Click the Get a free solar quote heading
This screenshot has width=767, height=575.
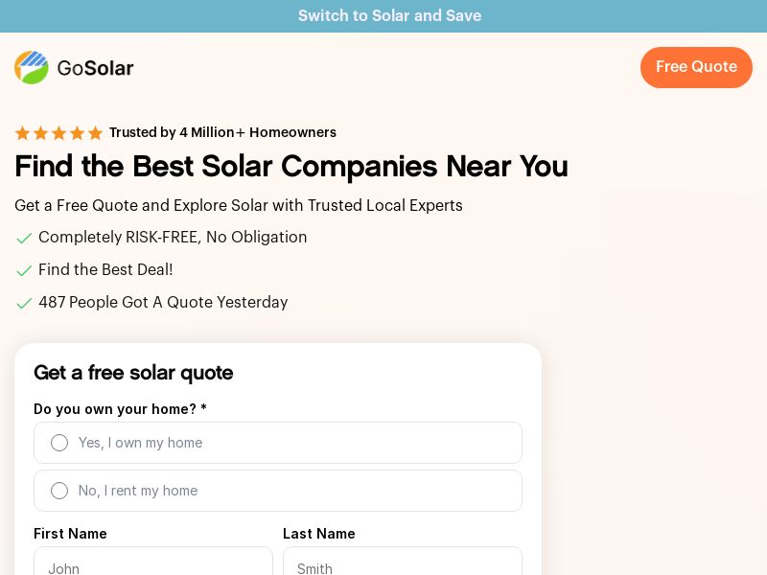(x=133, y=373)
